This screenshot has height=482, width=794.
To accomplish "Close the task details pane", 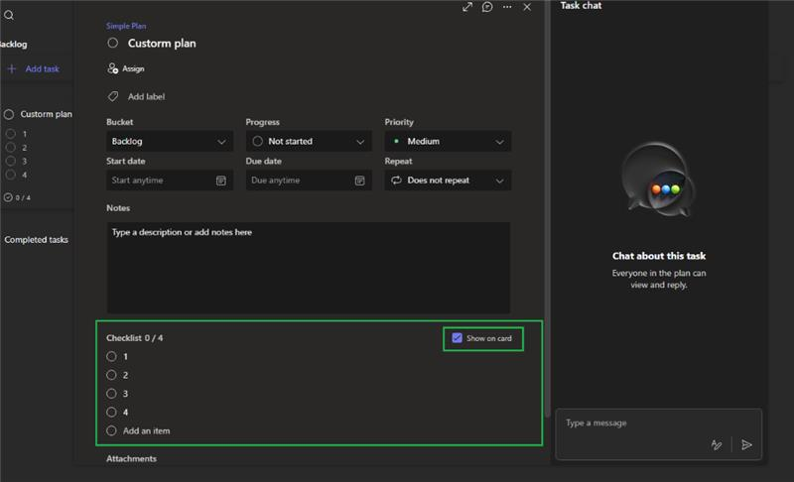I will coord(527,7).
